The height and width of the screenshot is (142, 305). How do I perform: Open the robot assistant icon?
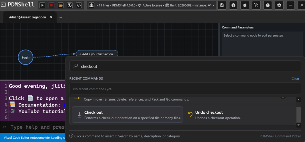[x=91, y=5]
